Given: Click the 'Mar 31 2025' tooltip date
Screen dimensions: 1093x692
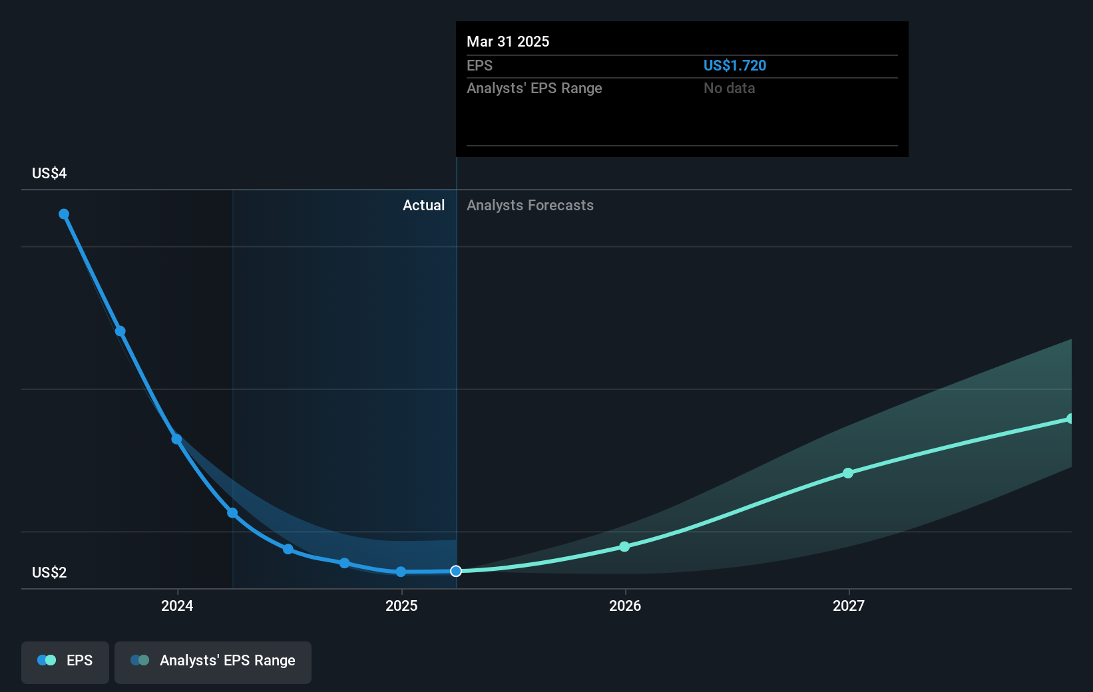Looking at the screenshot, I should coord(508,41).
